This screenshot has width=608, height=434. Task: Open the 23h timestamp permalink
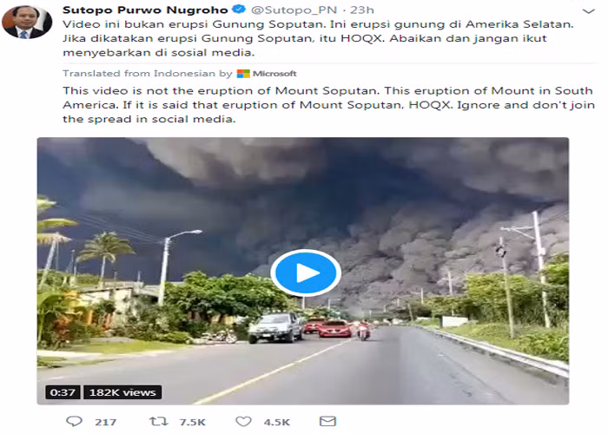[362, 10]
